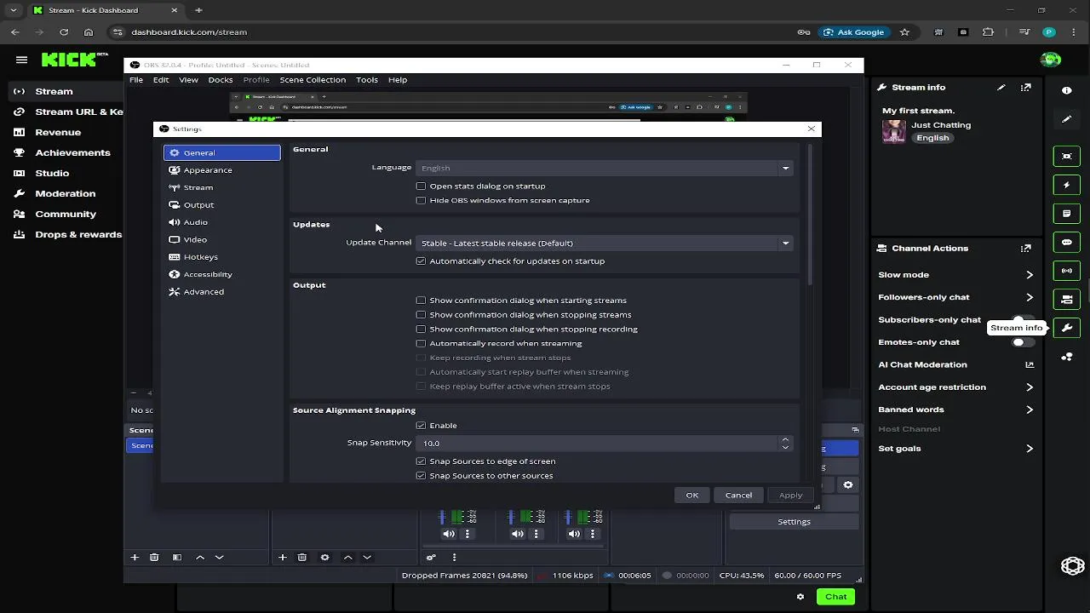The width and height of the screenshot is (1090, 613).
Task: Click the Settings button in OBS Controls
Action: [794, 522]
